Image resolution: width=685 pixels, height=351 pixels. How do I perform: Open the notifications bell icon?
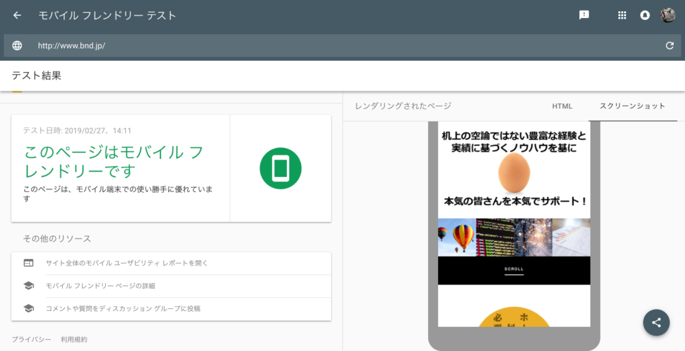(x=645, y=15)
